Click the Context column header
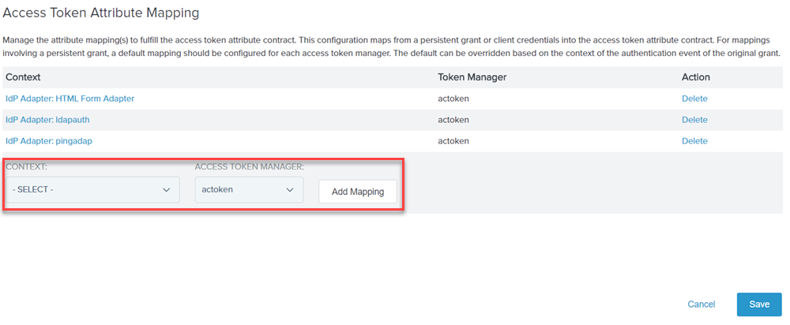This screenshot has height=325, width=790. click(x=23, y=77)
